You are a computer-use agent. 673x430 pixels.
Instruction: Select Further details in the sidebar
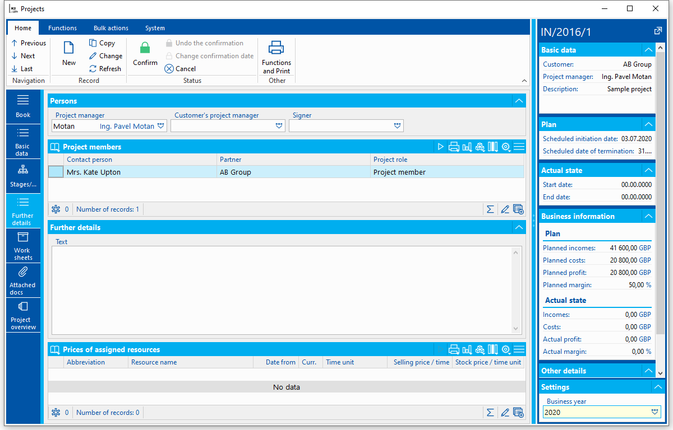pyautogui.click(x=23, y=211)
